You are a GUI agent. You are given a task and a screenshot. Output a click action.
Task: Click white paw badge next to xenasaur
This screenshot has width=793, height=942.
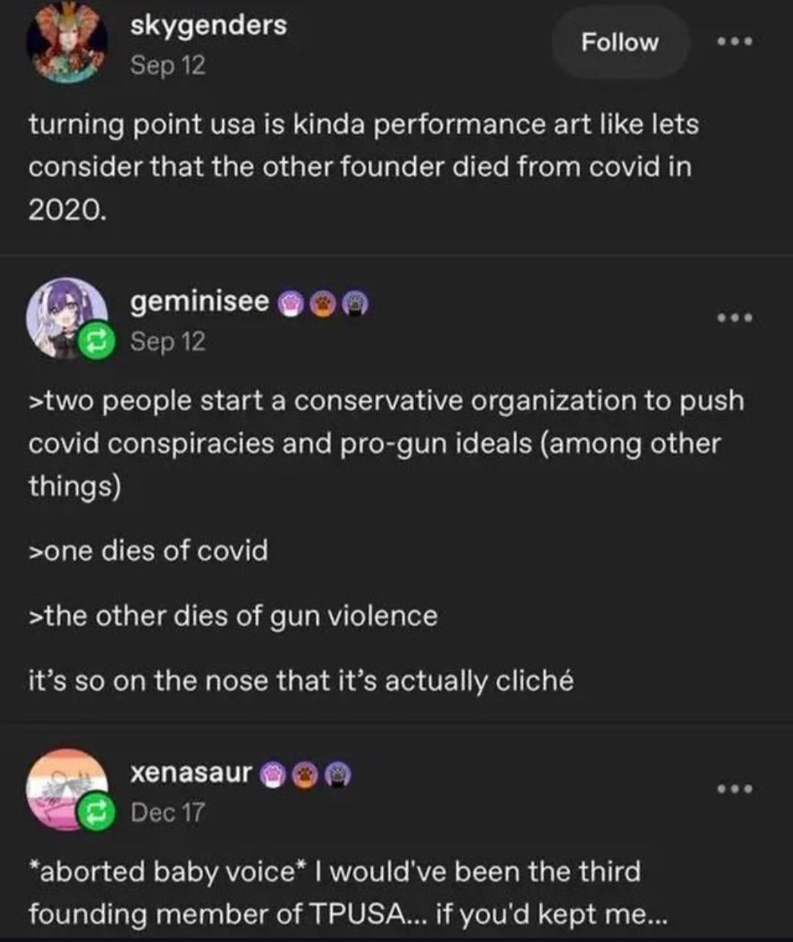tap(275, 774)
